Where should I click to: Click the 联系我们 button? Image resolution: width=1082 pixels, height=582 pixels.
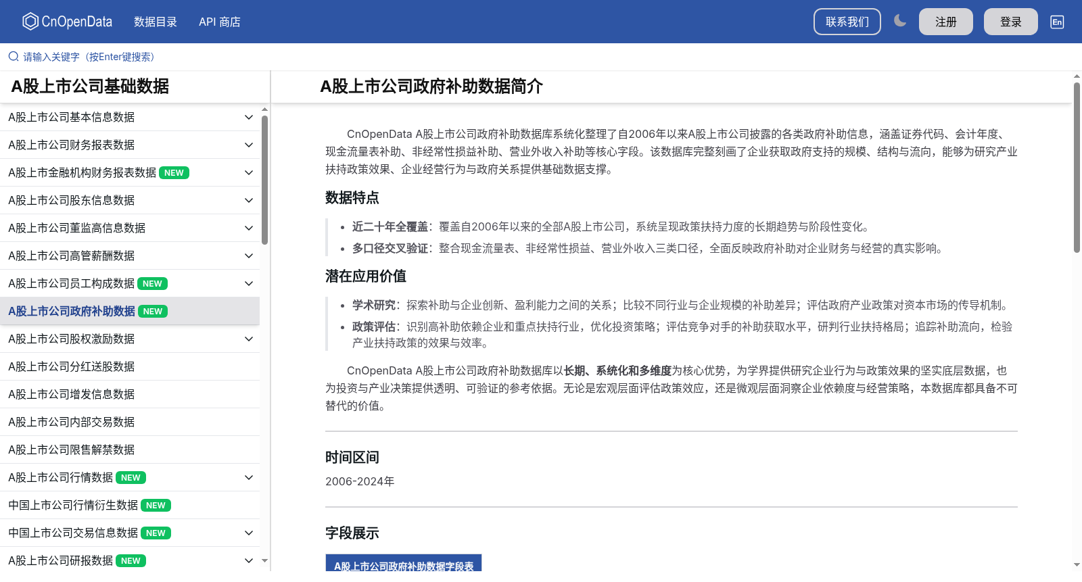847,22
